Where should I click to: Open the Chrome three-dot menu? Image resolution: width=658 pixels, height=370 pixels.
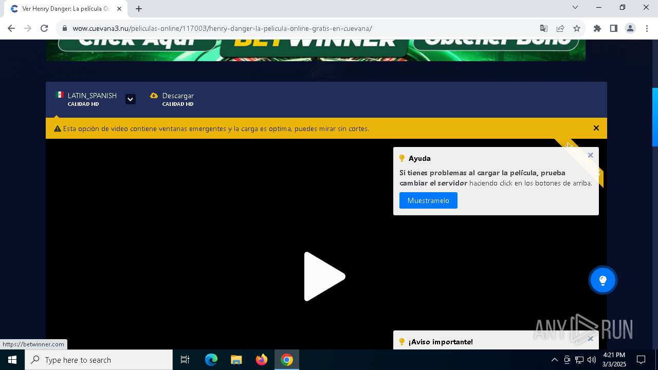point(647,28)
